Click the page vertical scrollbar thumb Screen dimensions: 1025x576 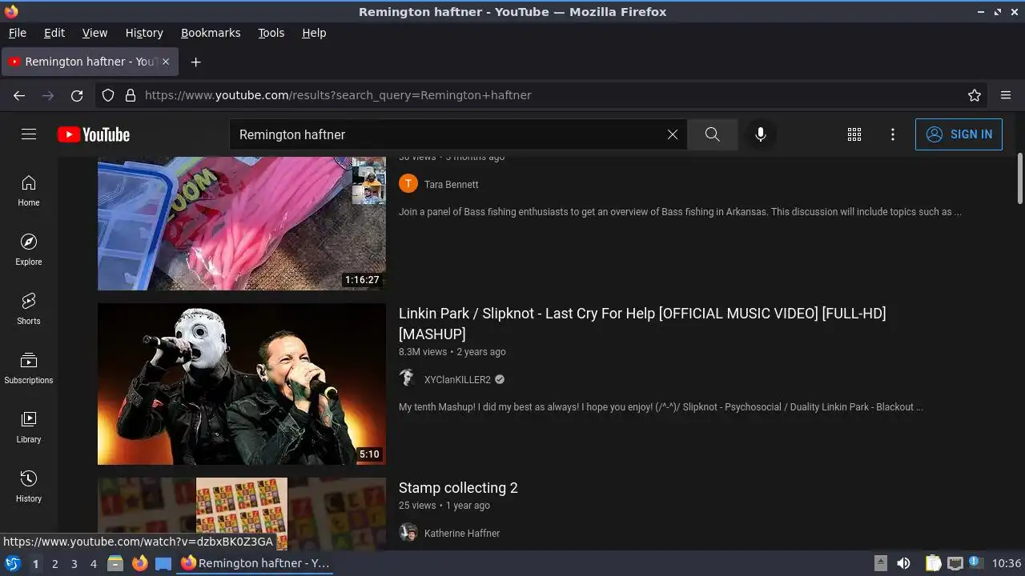click(1020, 178)
